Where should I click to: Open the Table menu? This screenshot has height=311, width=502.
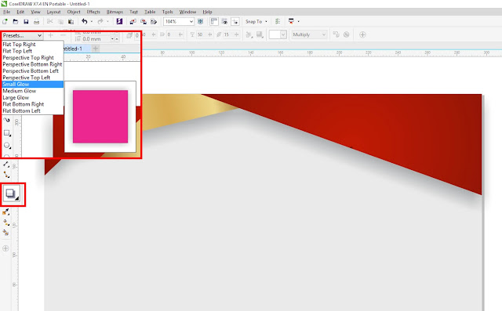pos(150,12)
